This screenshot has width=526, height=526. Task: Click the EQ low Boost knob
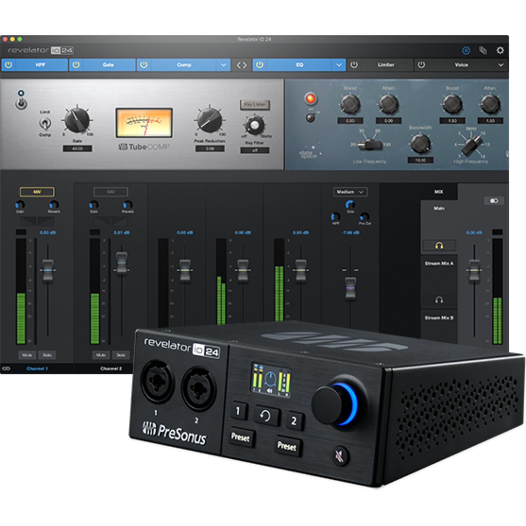coord(350,104)
